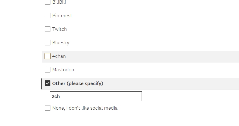The height and width of the screenshot is (126, 239).
Task: Click the Twitch label text
Action: 59,29
